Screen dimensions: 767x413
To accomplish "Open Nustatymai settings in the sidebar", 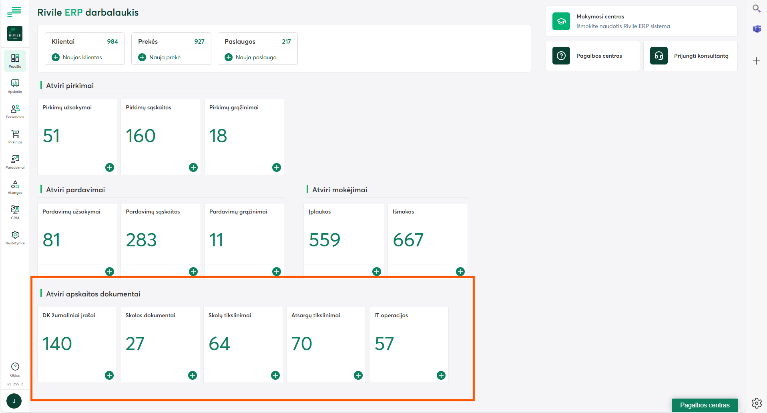I will 15,237.
